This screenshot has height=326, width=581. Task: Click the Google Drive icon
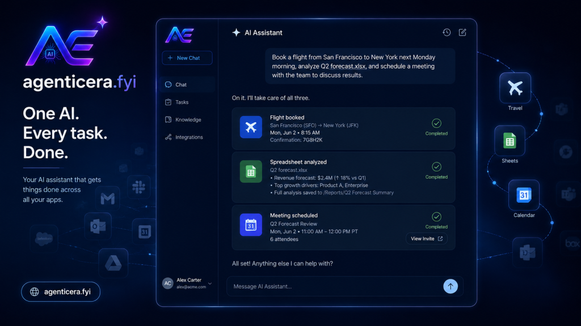(x=113, y=263)
